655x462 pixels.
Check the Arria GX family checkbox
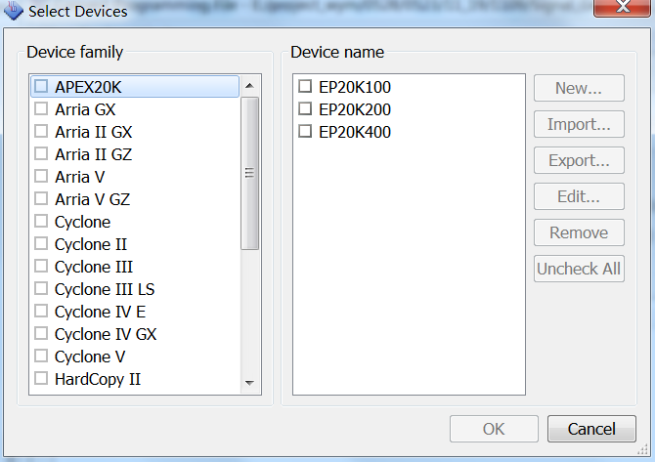[41, 109]
